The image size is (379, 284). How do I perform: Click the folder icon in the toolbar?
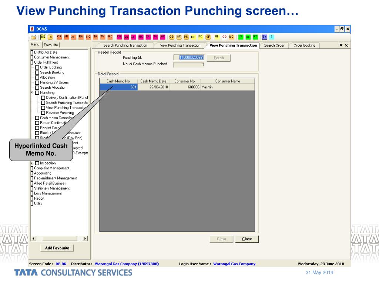click(34, 37)
